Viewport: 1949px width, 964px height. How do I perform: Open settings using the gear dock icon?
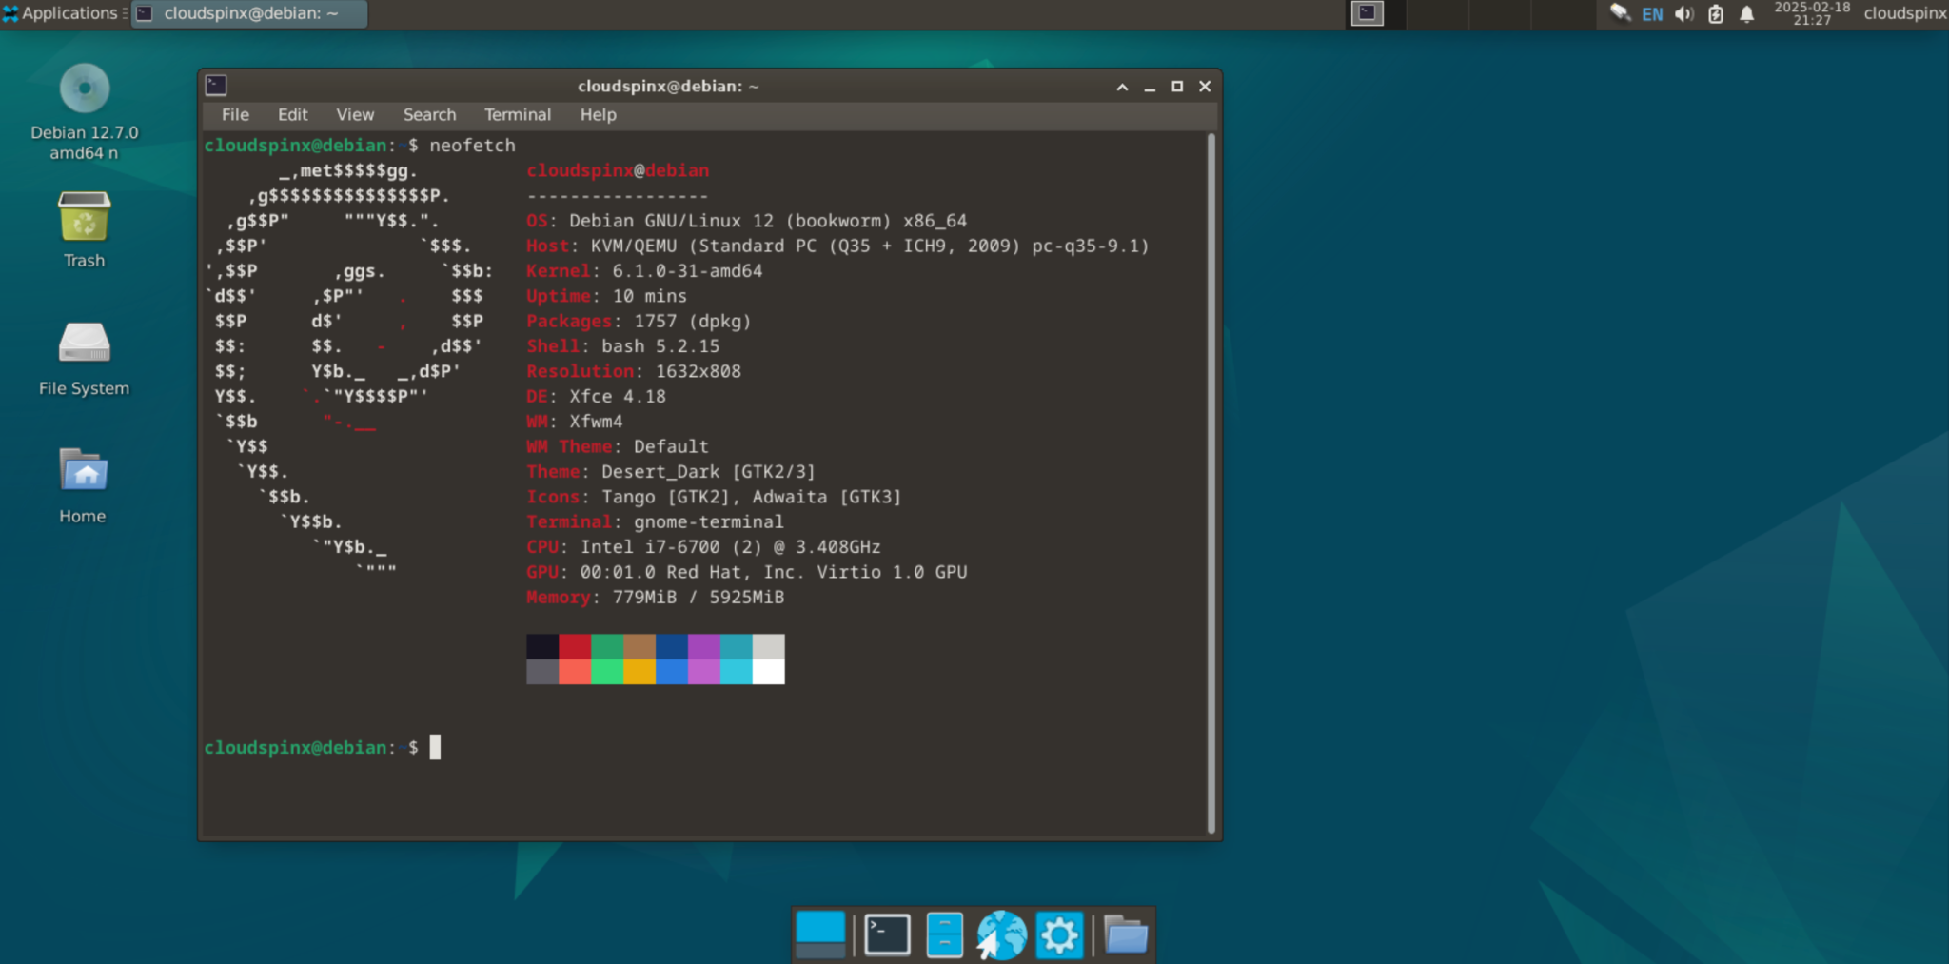(x=1059, y=934)
